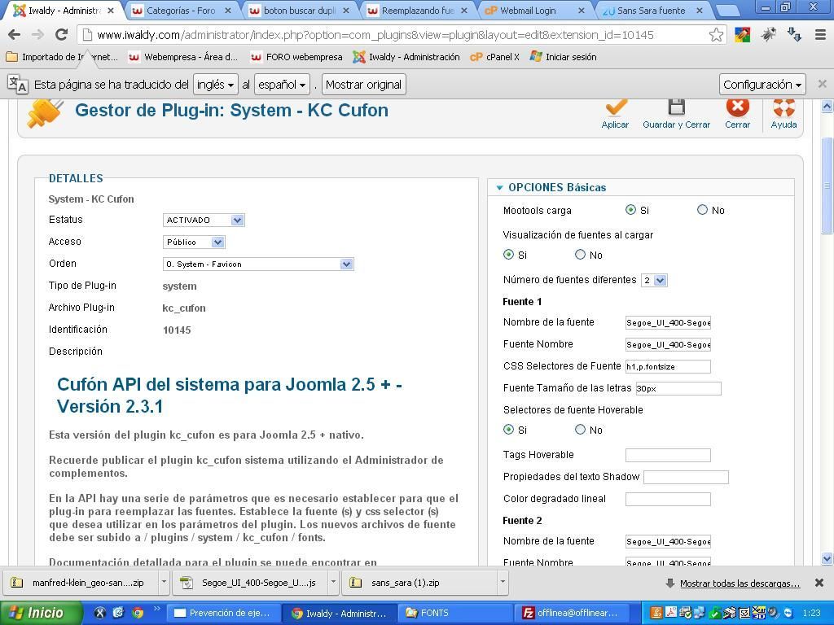The width and height of the screenshot is (834, 625).
Task: Click the browser forward arrow
Action: coord(37,35)
